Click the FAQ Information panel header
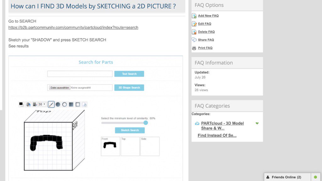 click(x=227, y=63)
